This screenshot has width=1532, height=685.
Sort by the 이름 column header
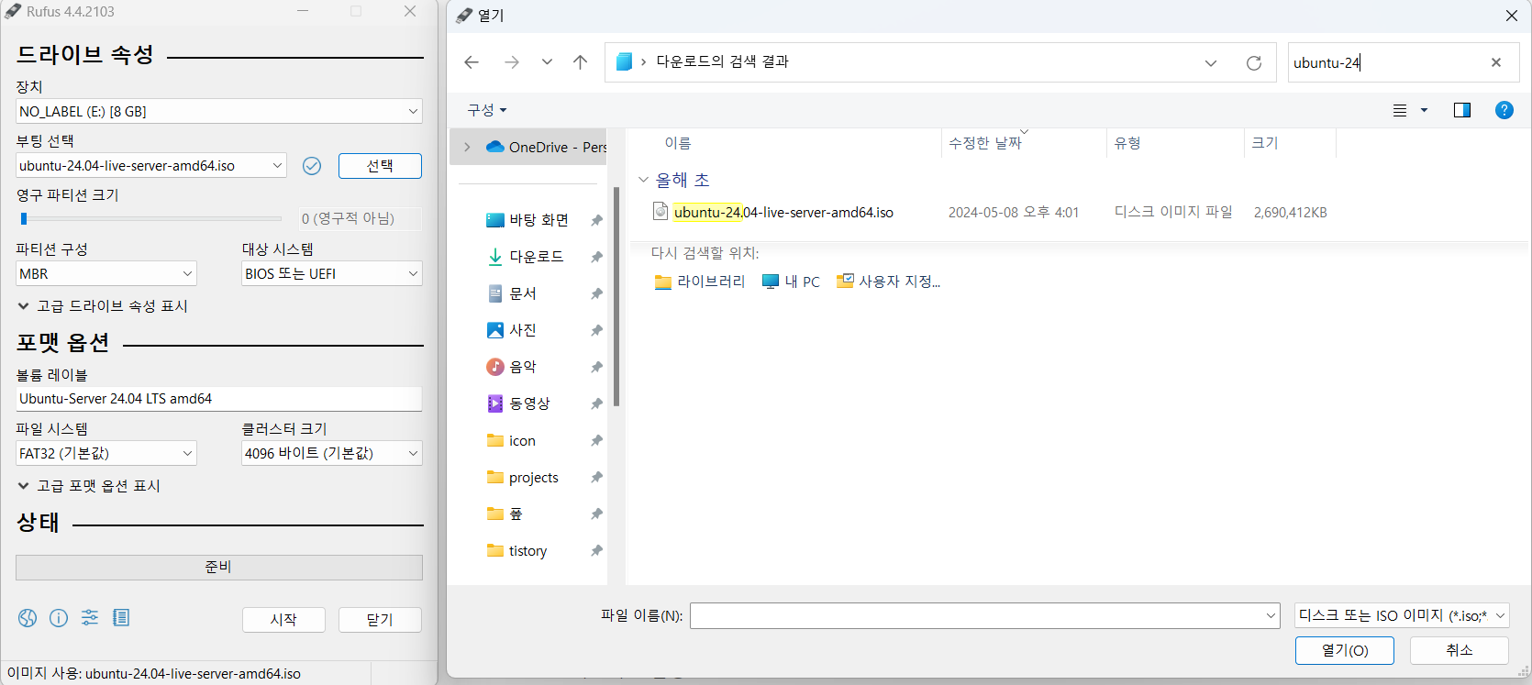(678, 143)
